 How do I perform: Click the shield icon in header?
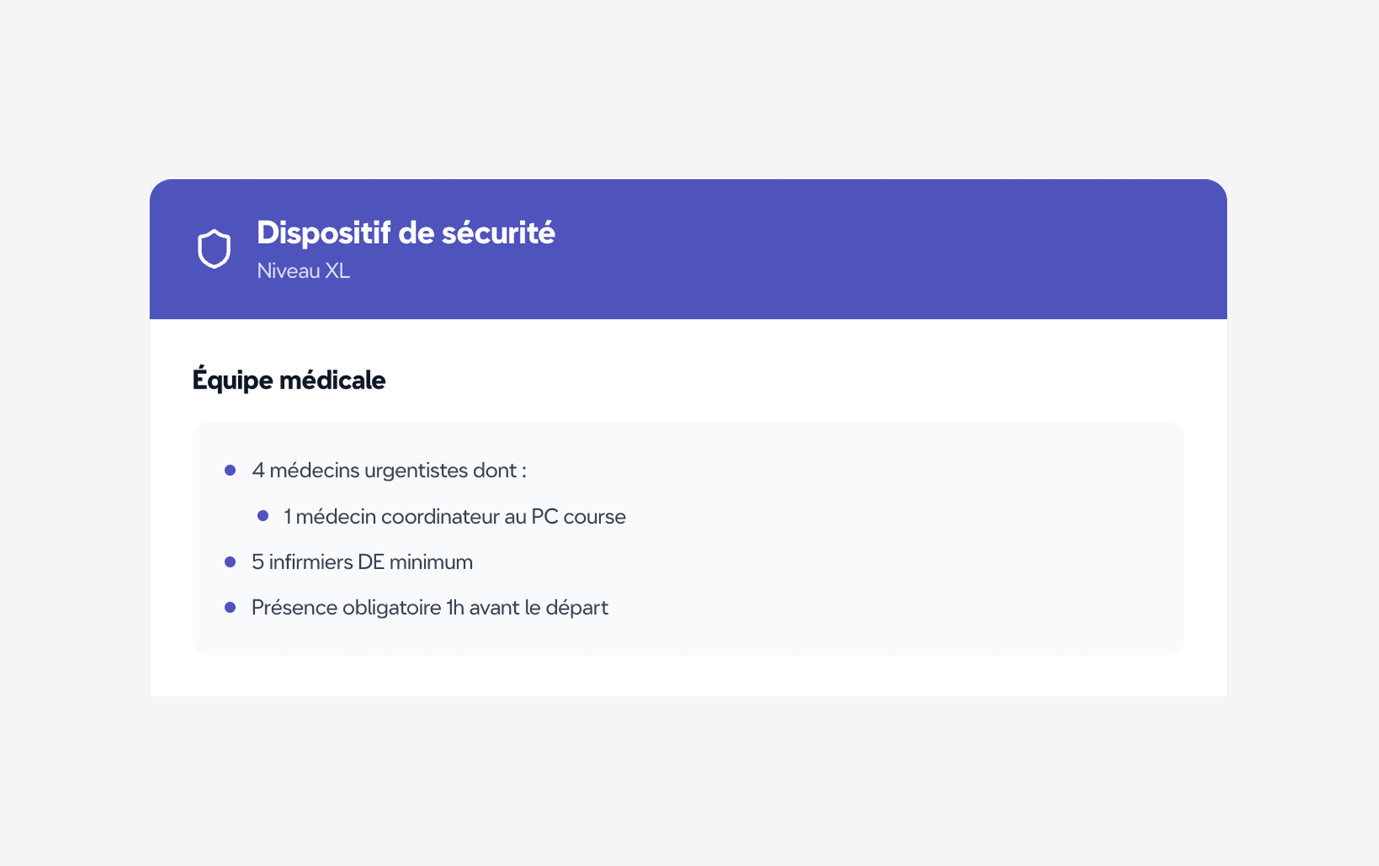pos(214,248)
